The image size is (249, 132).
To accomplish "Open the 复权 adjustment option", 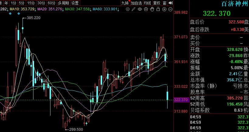I will (157, 3).
